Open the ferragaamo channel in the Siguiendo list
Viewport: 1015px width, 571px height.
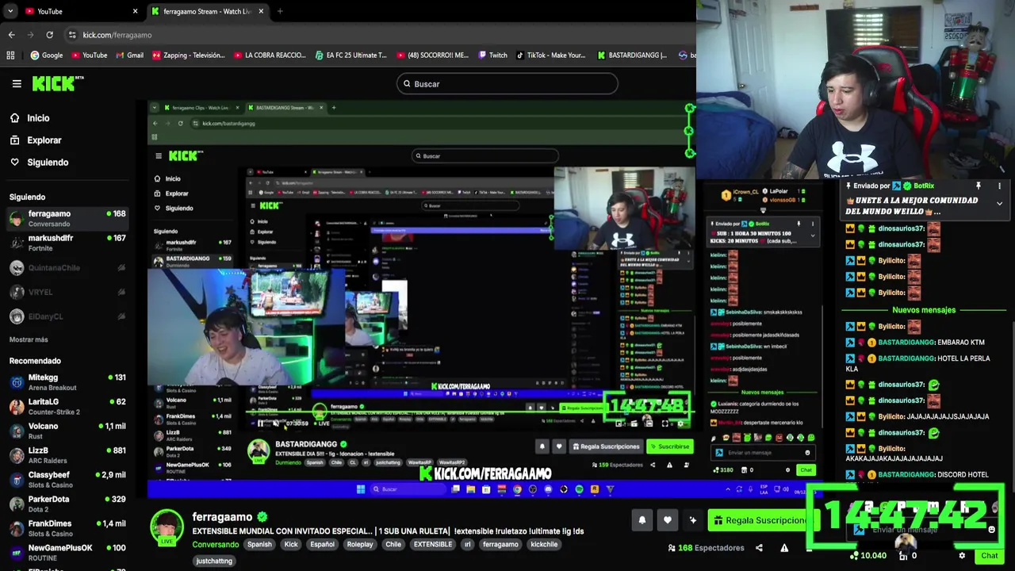click(x=68, y=218)
